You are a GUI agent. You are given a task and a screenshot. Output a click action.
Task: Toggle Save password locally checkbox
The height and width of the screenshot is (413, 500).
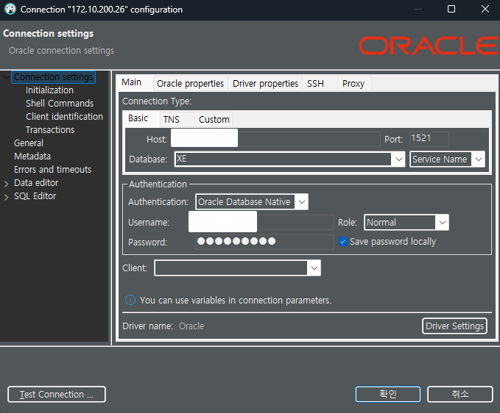coord(342,242)
